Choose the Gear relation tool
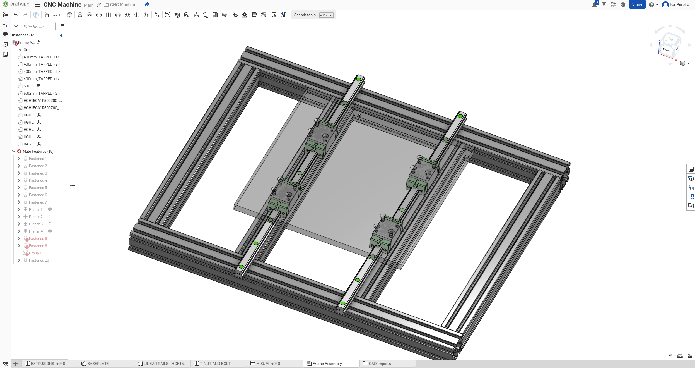This screenshot has height=368, width=695. (x=235, y=15)
